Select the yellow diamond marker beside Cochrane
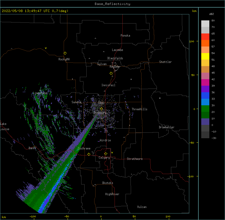 coord(89,154)
